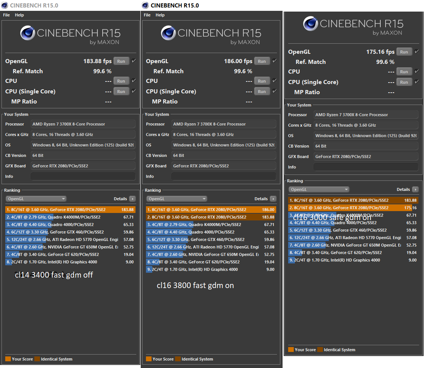Open OpenGL ranking dropdown in middle window

tap(177, 199)
